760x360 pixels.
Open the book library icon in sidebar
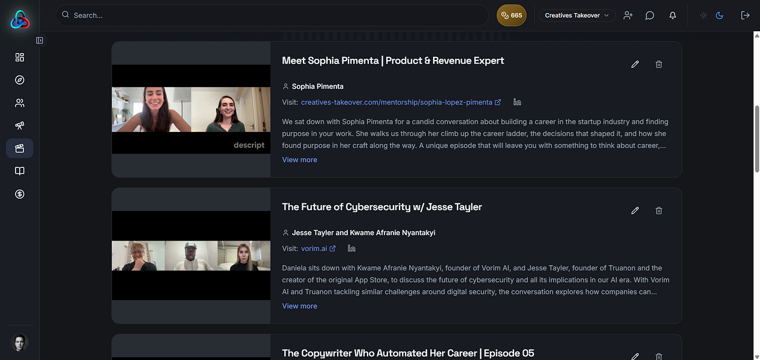pyautogui.click(x=20, y=171)
